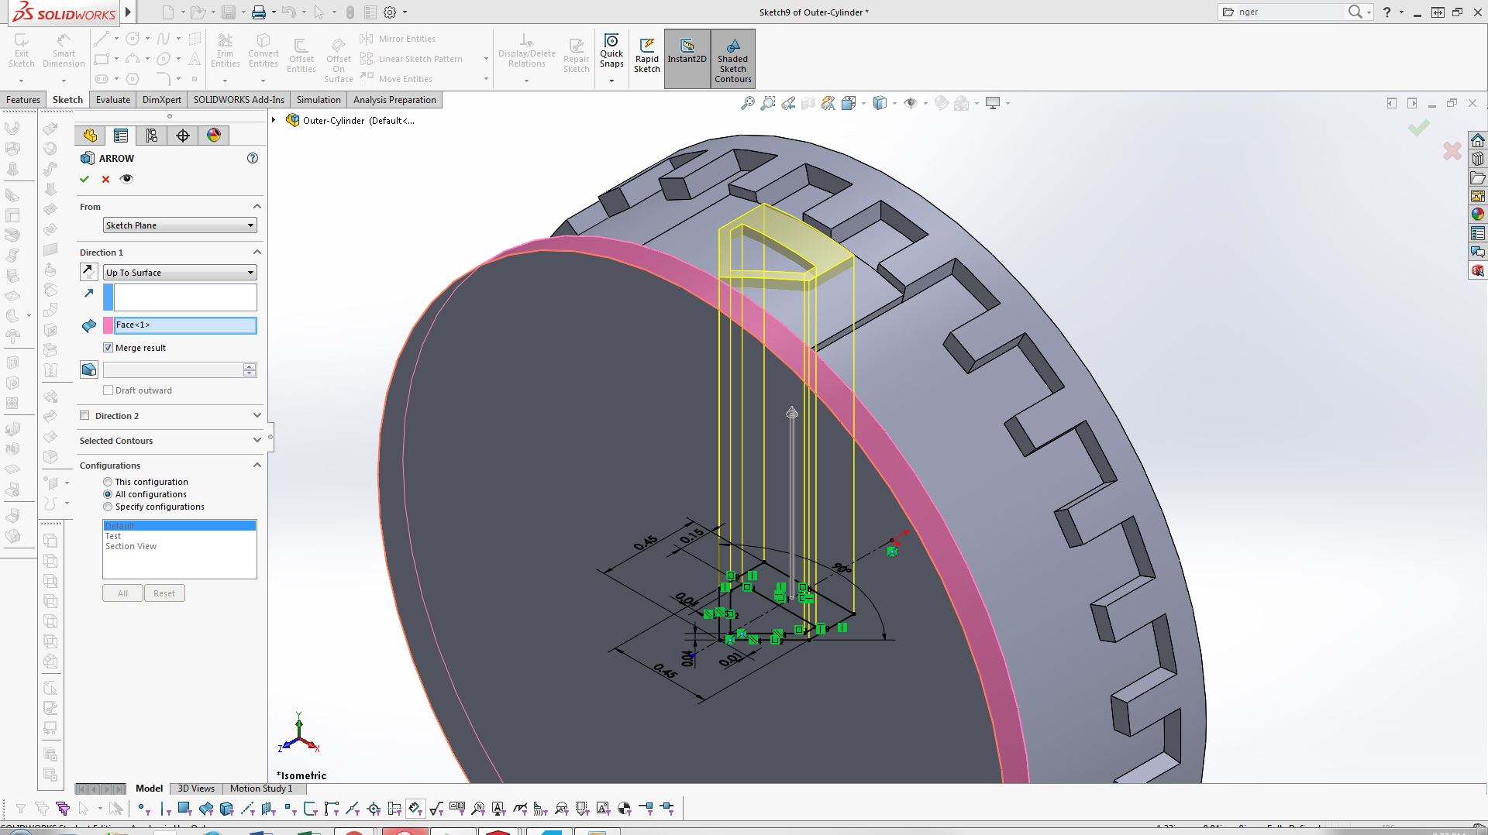Toggle Draft On/Off button
This screenshot has height=835, width=1488.
click(x=89, y=369)
